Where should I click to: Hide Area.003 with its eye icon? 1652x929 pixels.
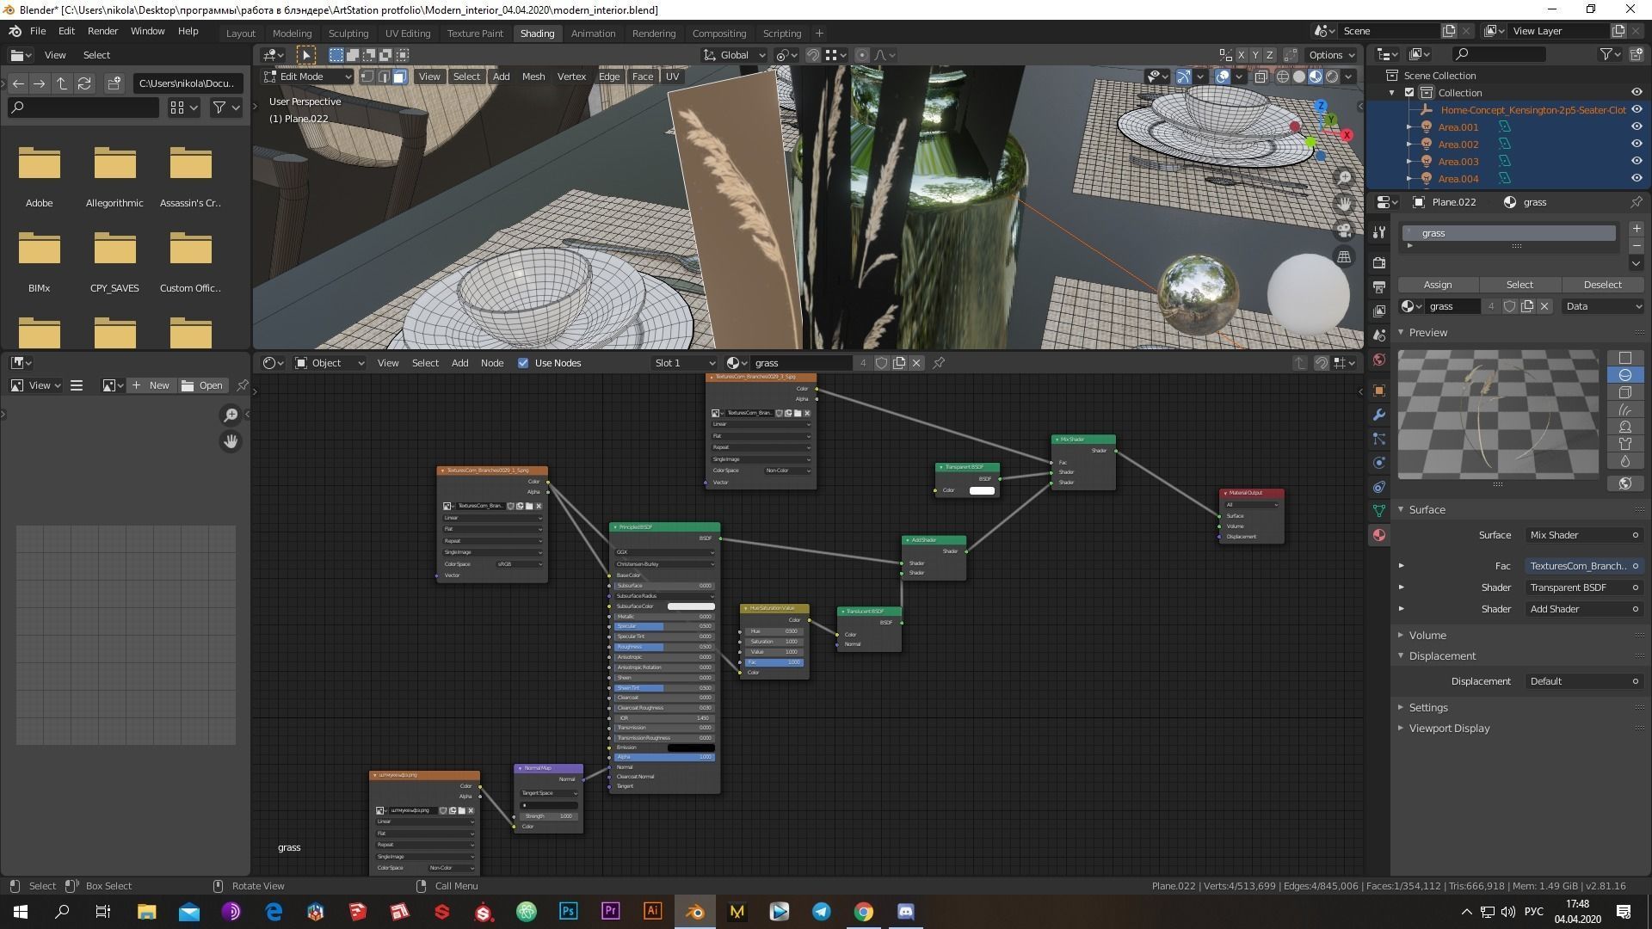(x=1637, y=162)
